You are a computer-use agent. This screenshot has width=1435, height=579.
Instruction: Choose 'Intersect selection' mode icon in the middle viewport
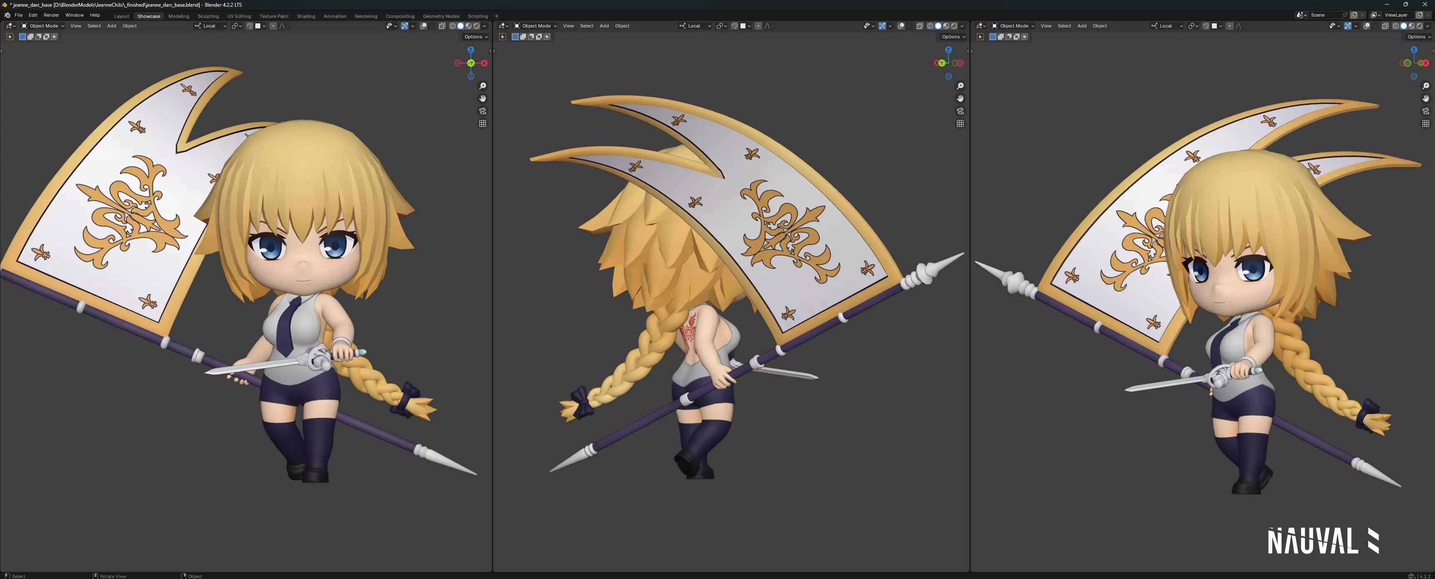click(x=547, y=37)
